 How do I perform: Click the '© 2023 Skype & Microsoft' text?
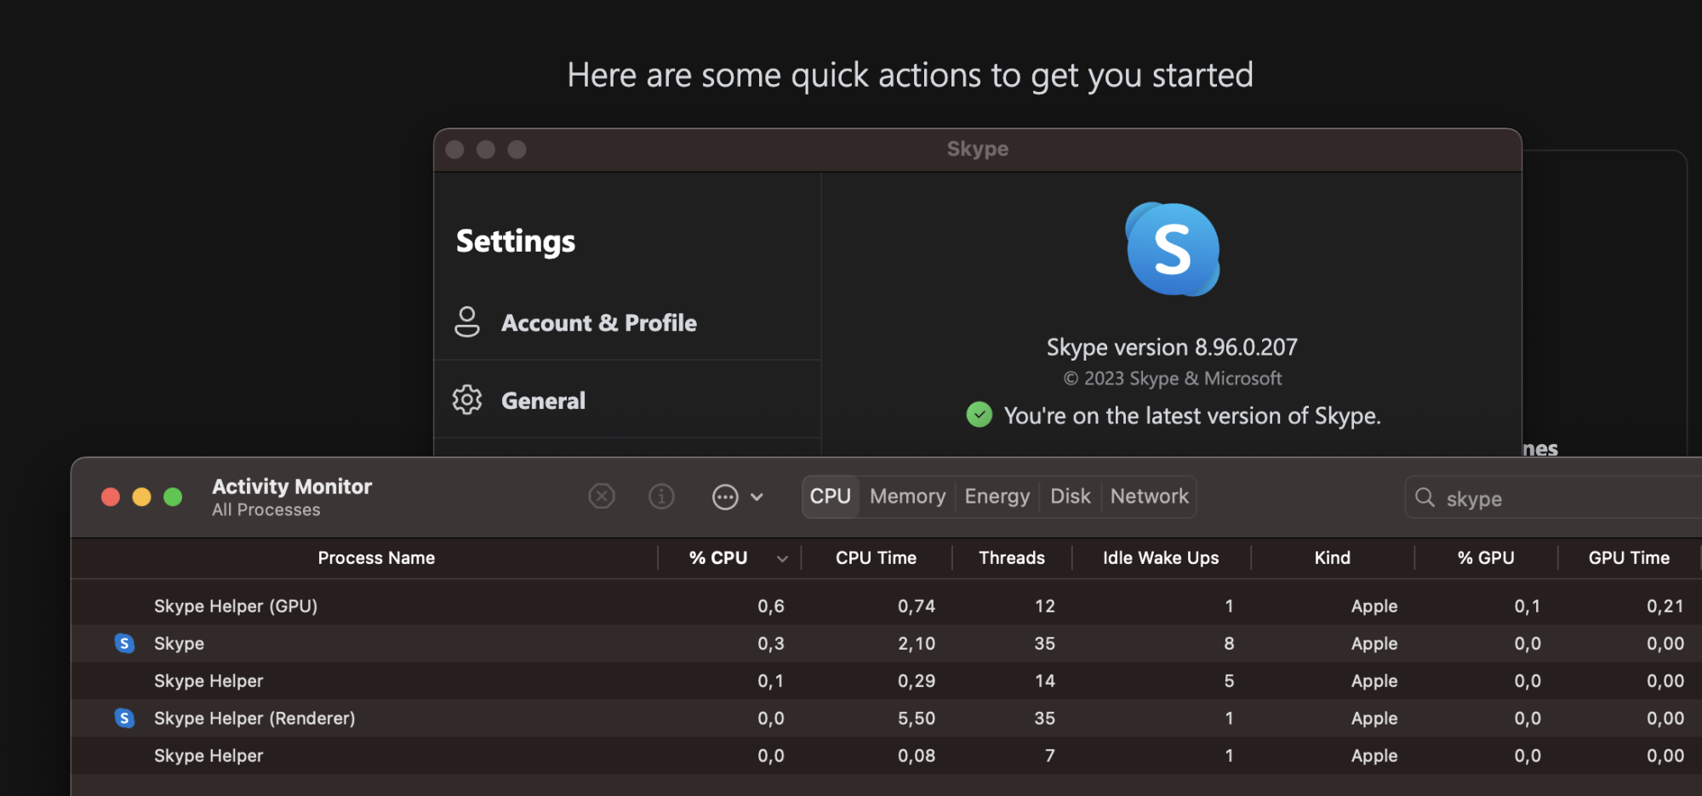(x=1173, y=378)
